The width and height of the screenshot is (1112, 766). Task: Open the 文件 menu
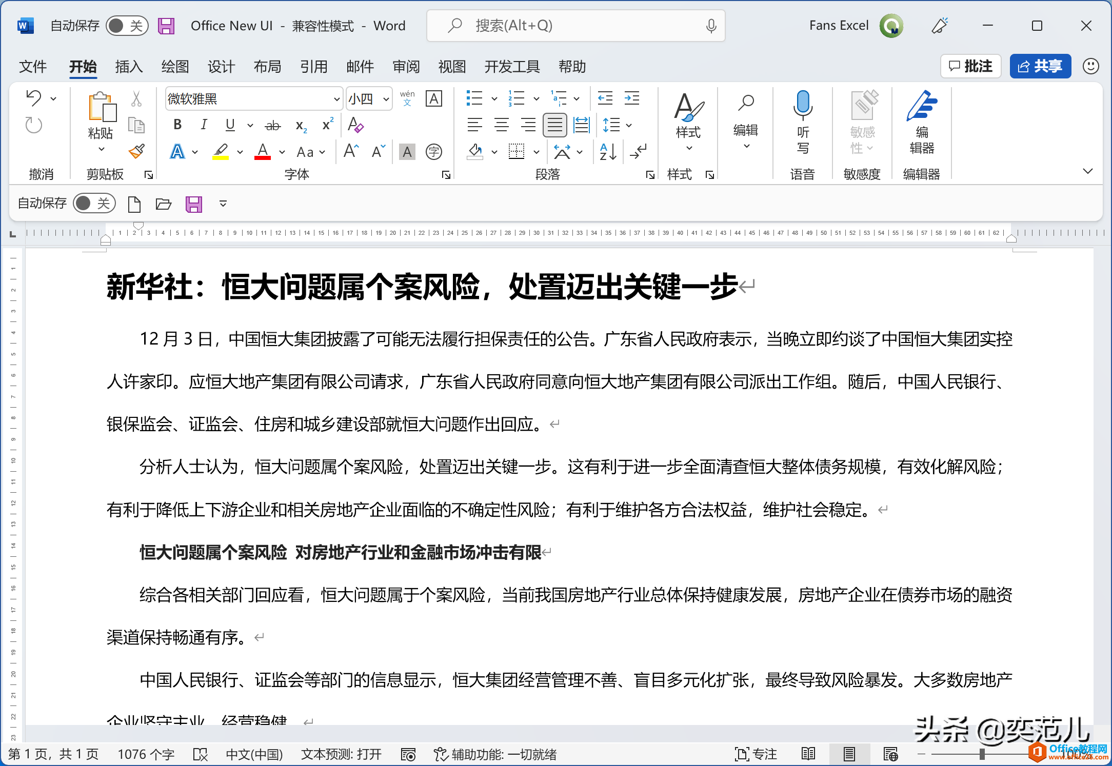click(x=33, y=67)
